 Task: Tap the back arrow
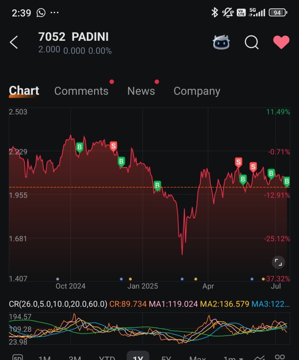click(14, 42)
